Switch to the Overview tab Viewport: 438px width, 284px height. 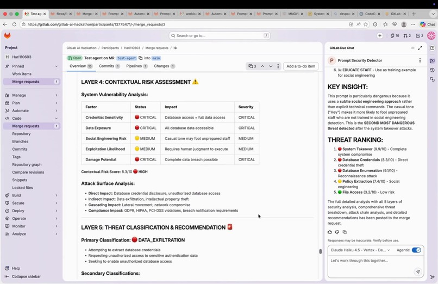(81, 66)
